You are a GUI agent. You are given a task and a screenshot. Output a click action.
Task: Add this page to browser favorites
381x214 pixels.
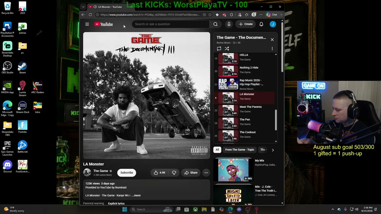(x=210, y=15)
